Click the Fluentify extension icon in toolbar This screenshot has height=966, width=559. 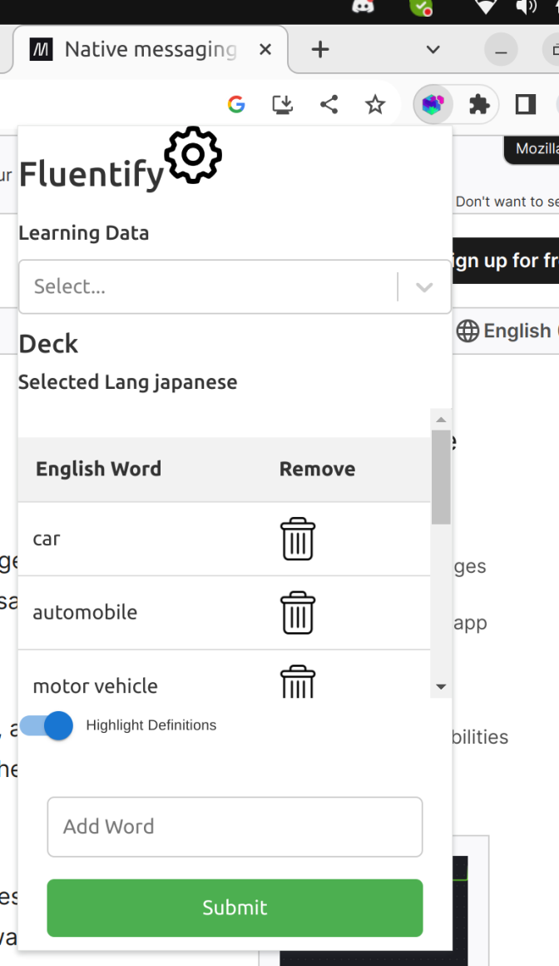pyautogui.click(x=433, y=104)
